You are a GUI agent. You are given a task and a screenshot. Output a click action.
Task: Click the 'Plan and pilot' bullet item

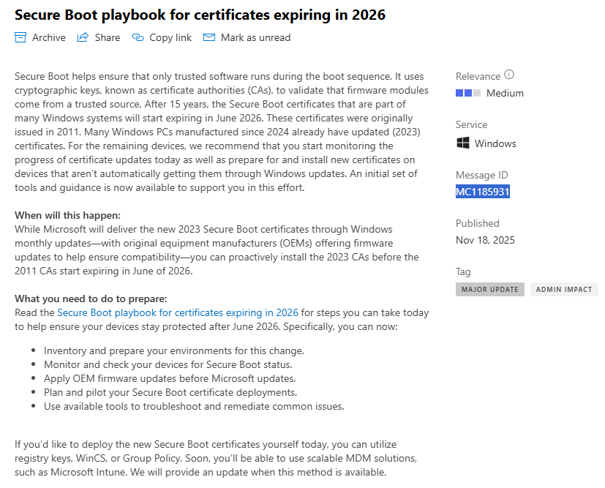click(170, 392)
